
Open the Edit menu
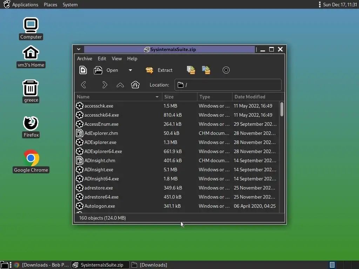coord(102,58)
